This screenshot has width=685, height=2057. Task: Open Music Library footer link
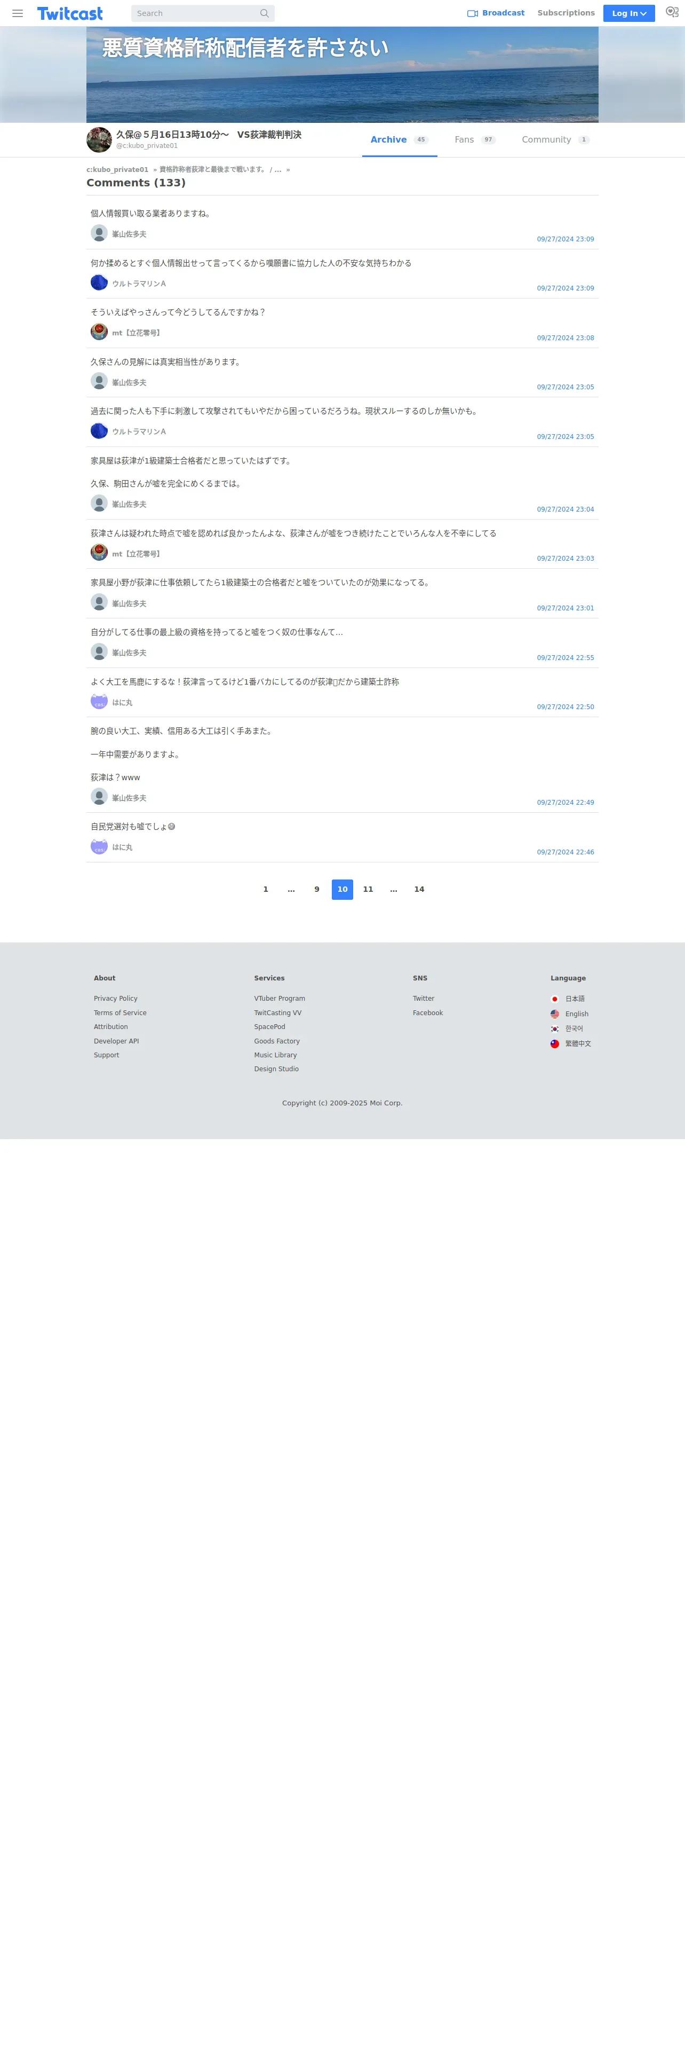pos(275,1055)
